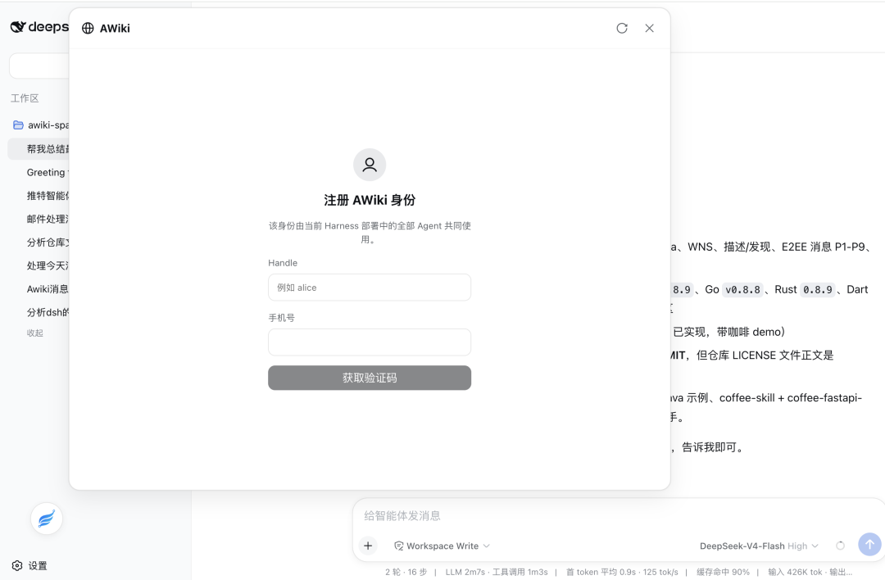
Task: Click the 获取验证码 button
Action: pos(370,378)
